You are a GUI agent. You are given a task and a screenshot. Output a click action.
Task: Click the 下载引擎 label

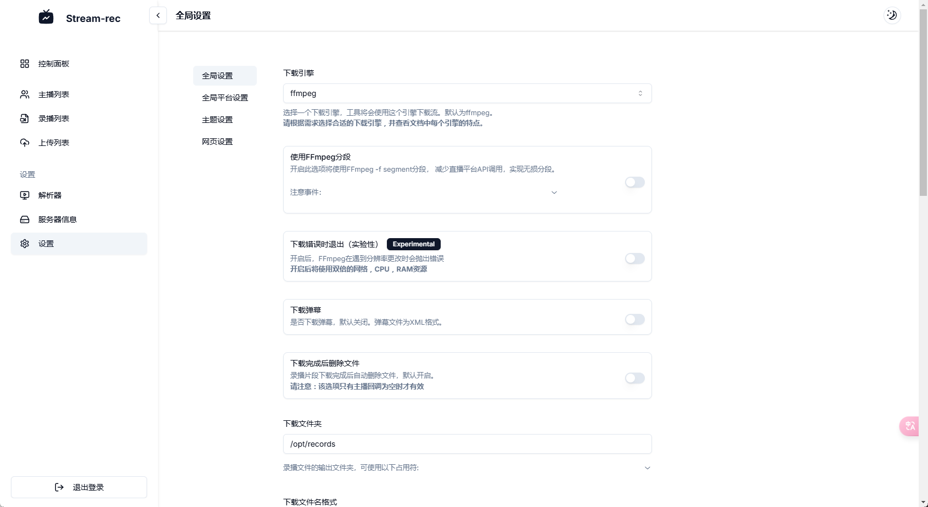click(x=299, y=73)
